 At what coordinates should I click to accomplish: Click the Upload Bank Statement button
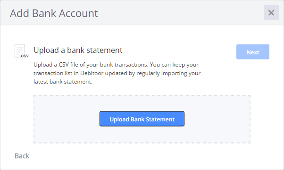(142, 119)
